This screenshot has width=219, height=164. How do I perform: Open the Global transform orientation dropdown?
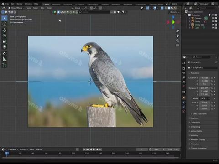coord(77,8)
